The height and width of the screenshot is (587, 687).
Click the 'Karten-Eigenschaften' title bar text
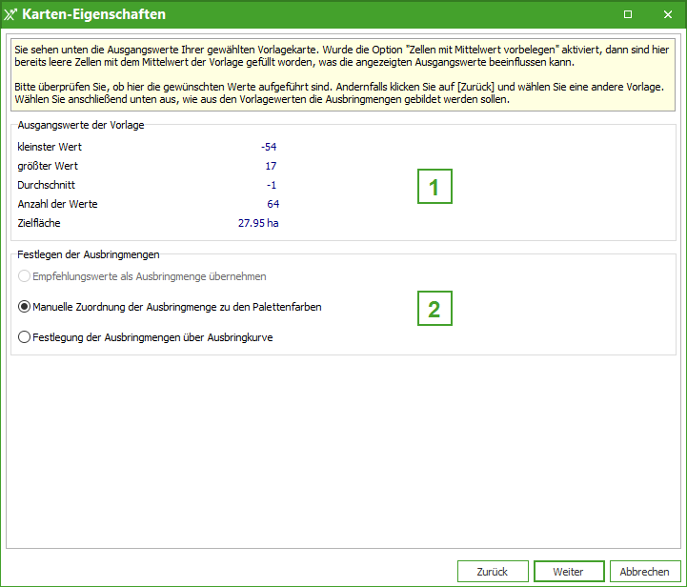(93, 14)
